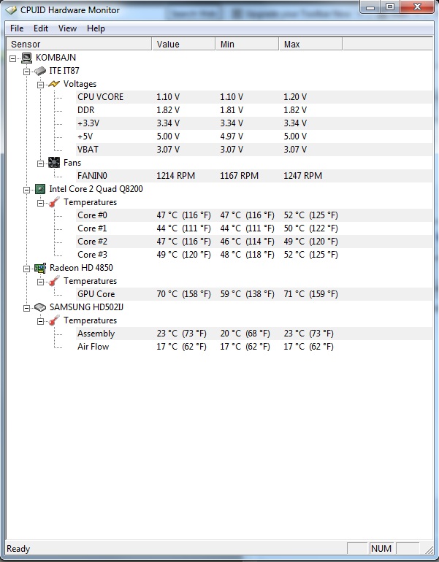Click CPU VCORE max value 1.20 V

(295, 97)
